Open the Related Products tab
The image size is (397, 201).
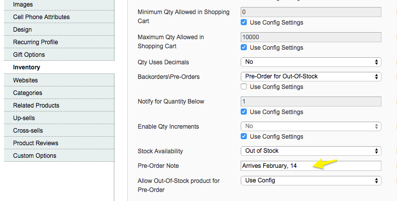click(59, 106)
